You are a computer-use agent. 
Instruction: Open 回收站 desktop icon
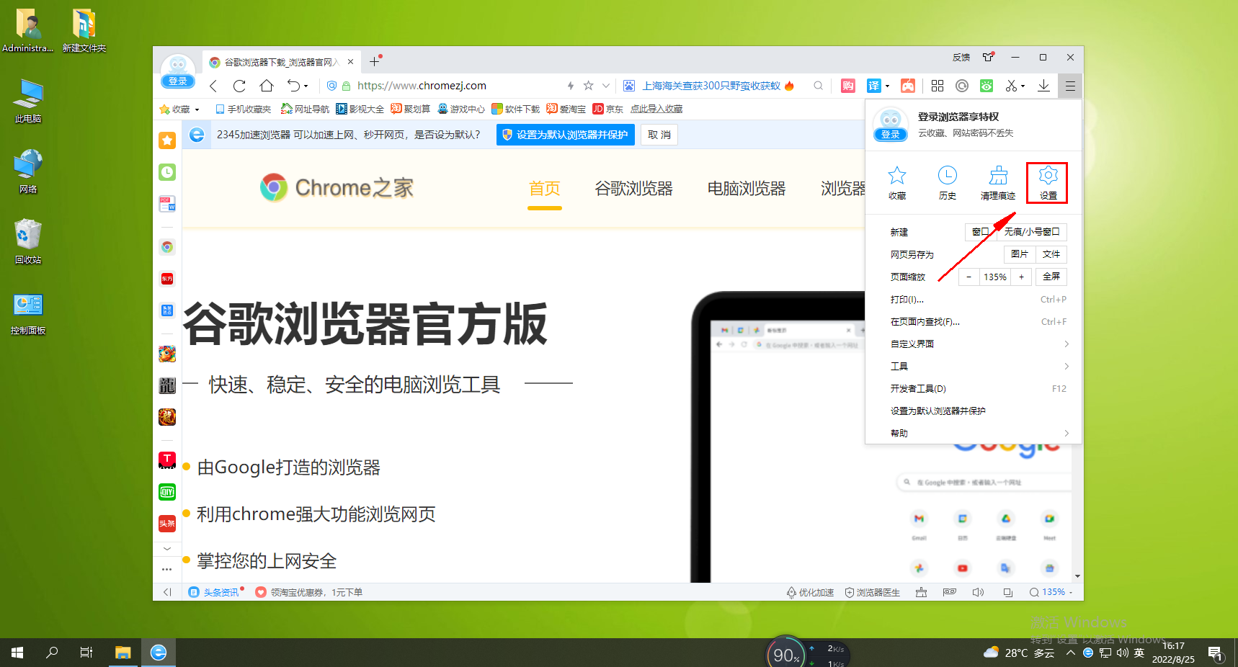[28, 241]
